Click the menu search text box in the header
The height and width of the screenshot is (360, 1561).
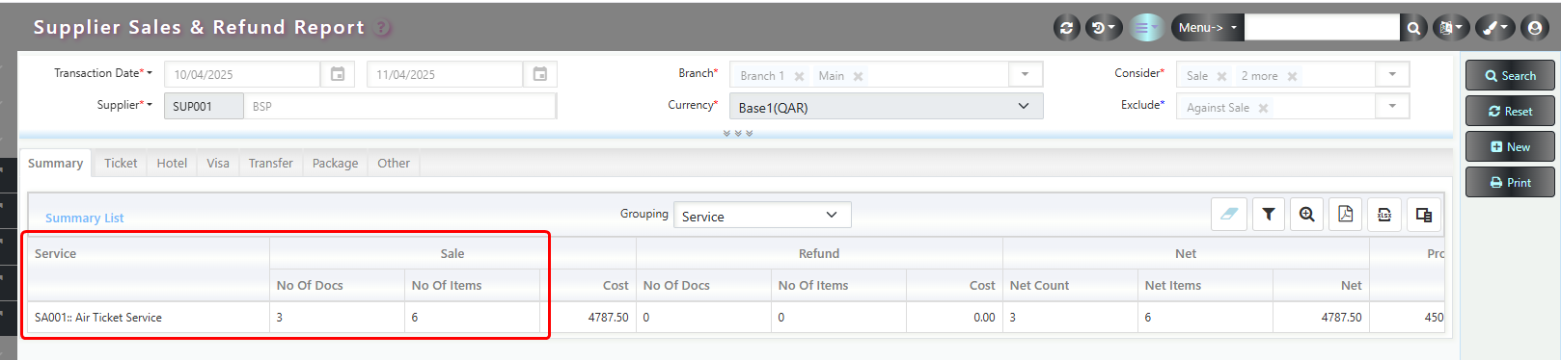1322,28
